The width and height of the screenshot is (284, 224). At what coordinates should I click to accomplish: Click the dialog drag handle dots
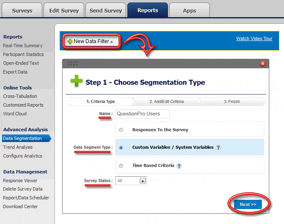tap(72, 64)
